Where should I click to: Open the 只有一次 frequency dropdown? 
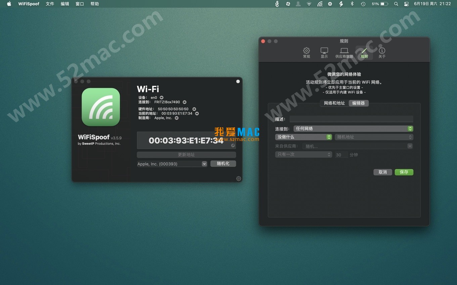tap(328, 154)
